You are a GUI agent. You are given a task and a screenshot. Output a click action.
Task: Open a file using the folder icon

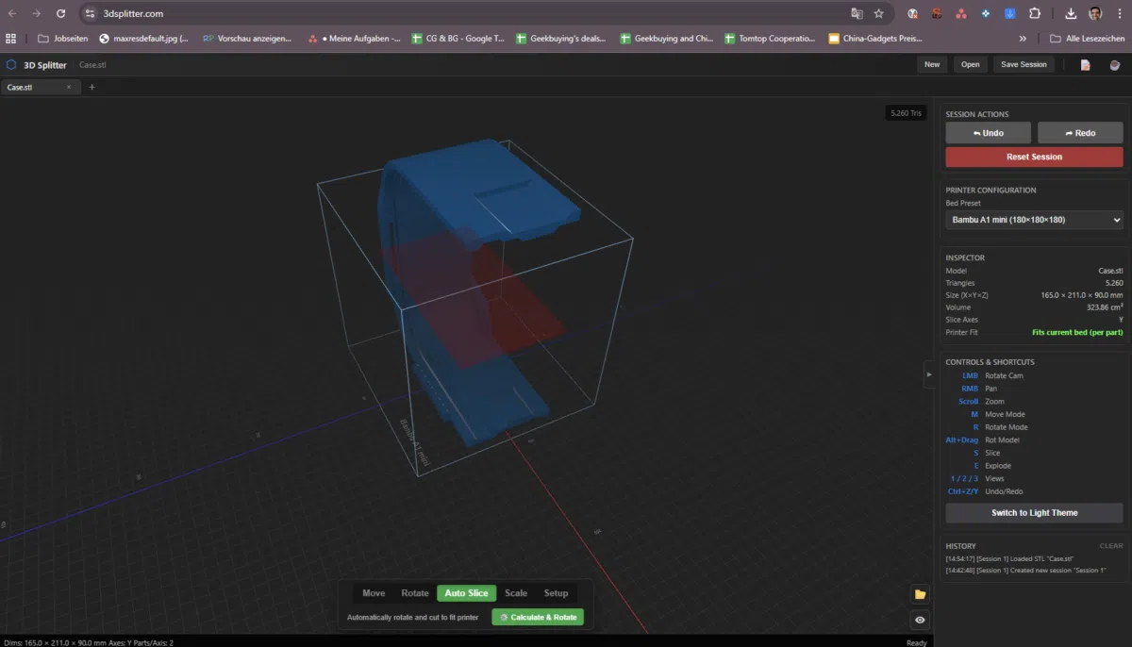coord(919,594)
